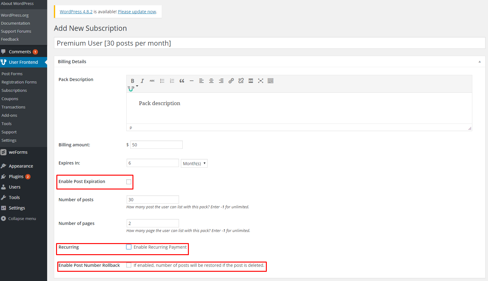This screenshot has height=281, width=488.
Task: Toggle the editor toolbar kitchen sink
Action: (270, 81)
